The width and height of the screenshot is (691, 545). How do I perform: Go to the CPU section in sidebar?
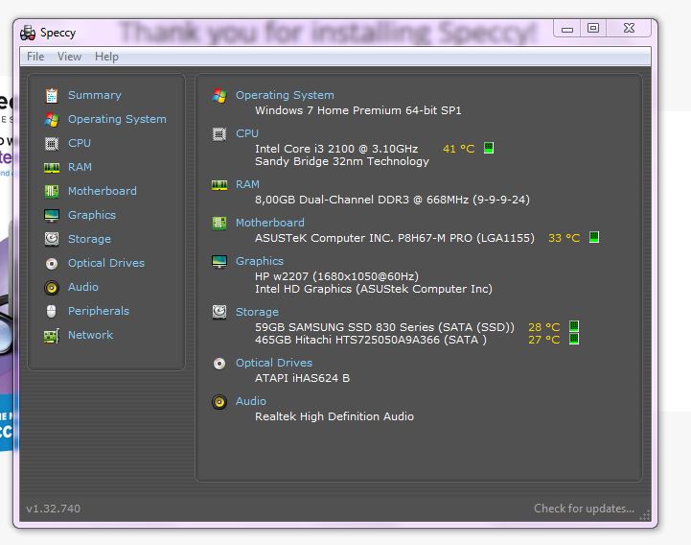tap(80, 143)
